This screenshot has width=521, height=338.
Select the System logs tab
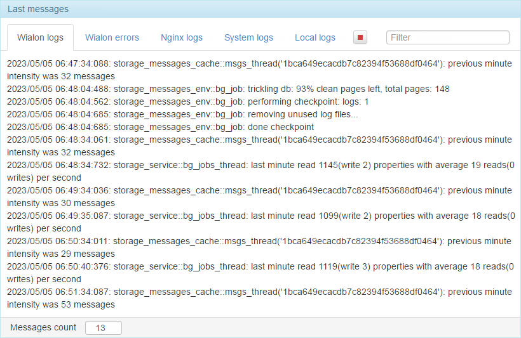click(248, 37)
